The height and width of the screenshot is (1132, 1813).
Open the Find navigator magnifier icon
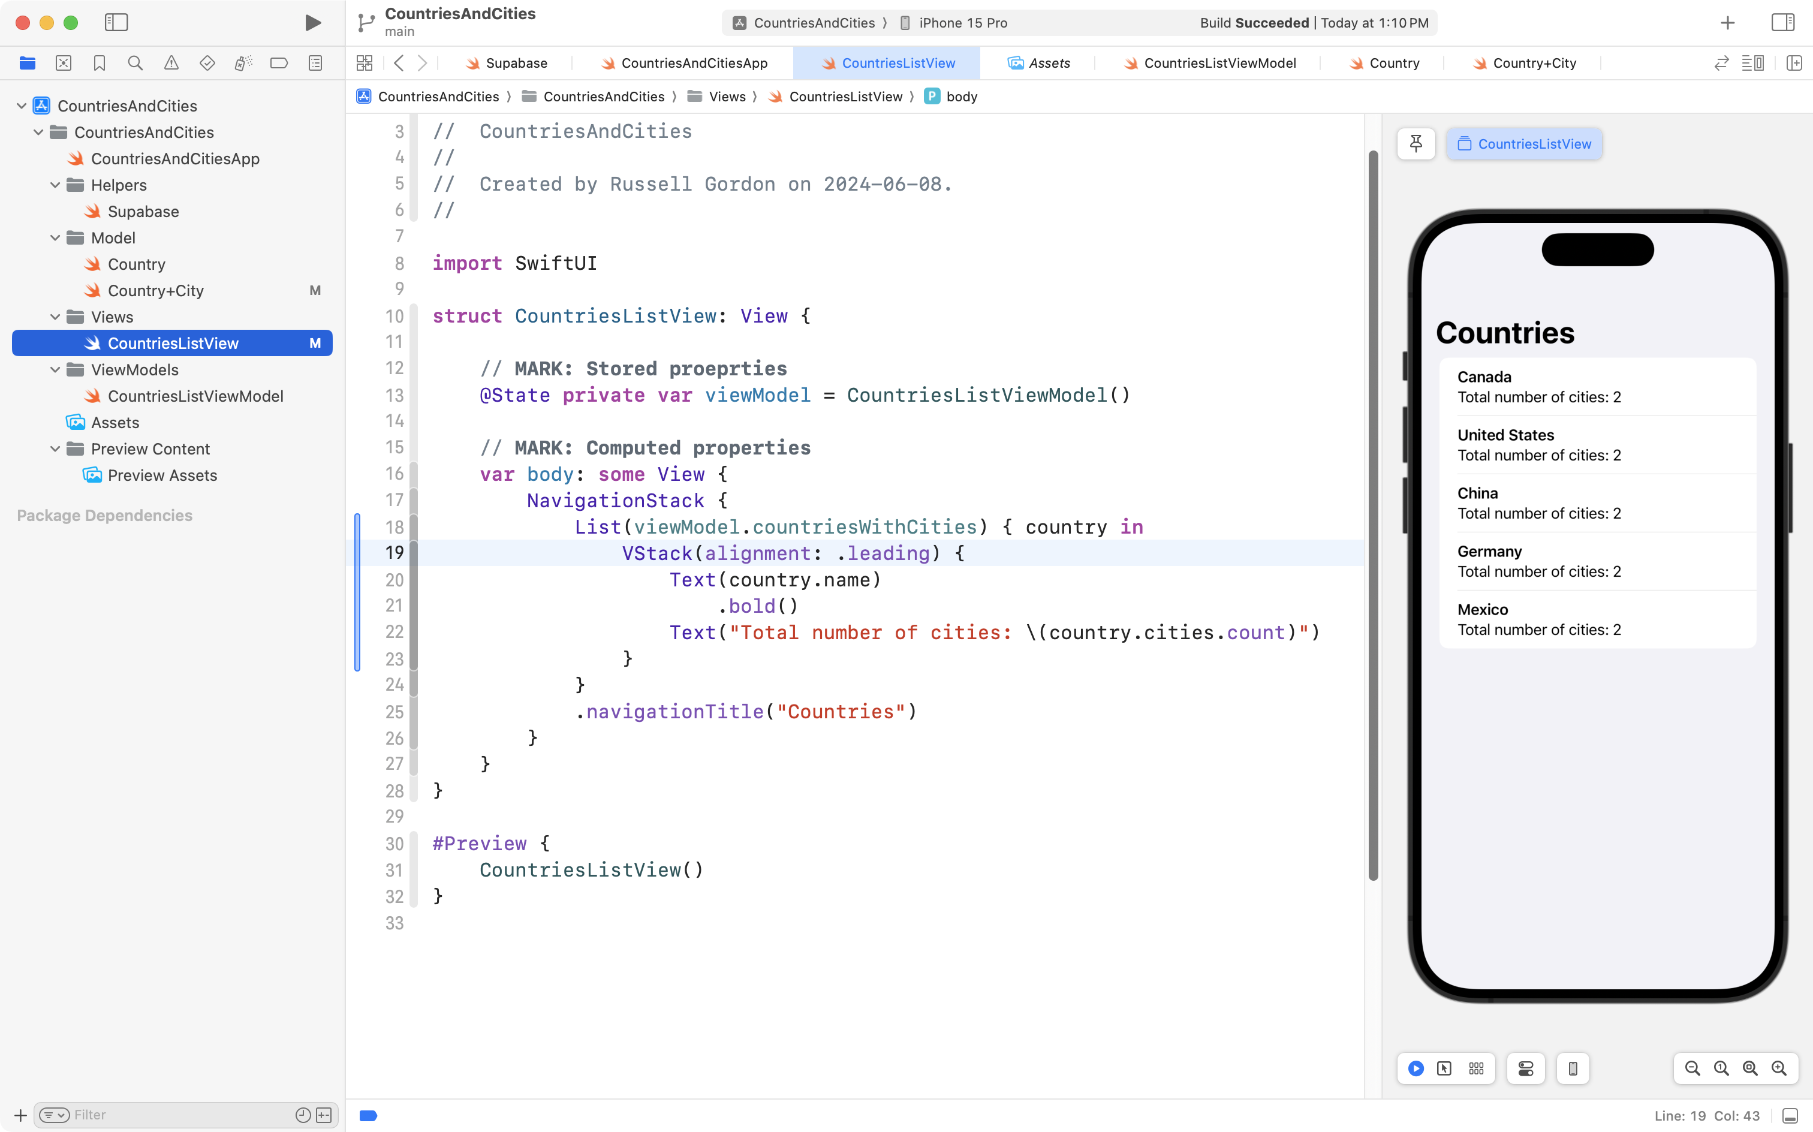point(135,63)
